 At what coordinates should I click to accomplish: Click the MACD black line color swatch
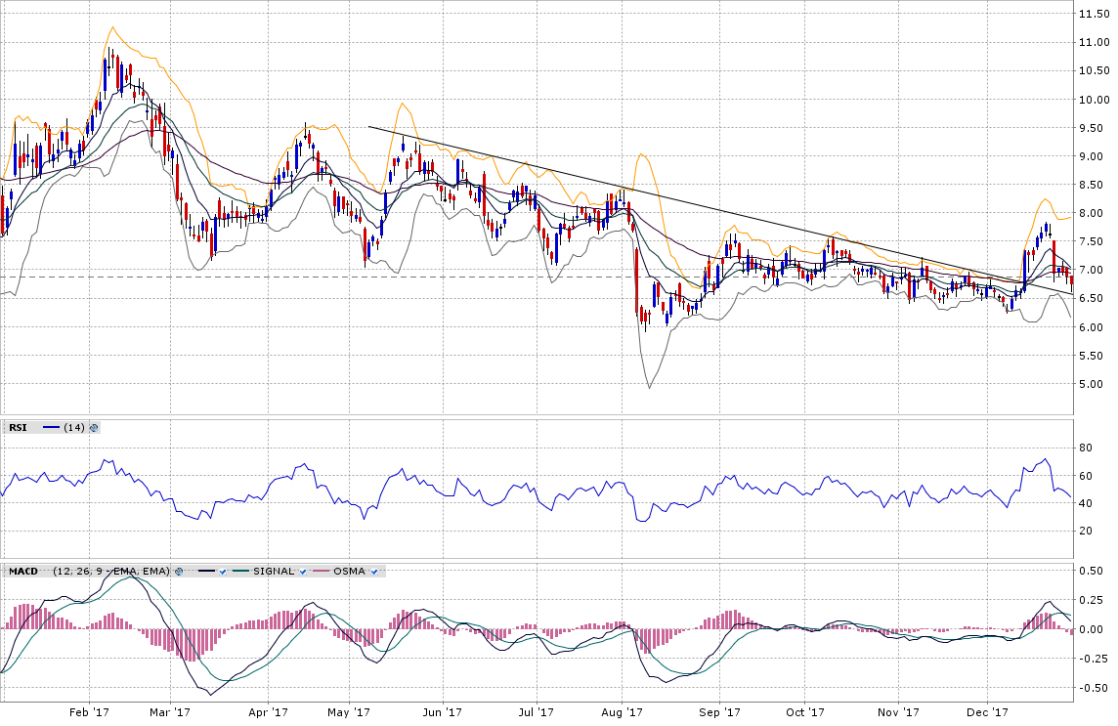pos(206,571)
